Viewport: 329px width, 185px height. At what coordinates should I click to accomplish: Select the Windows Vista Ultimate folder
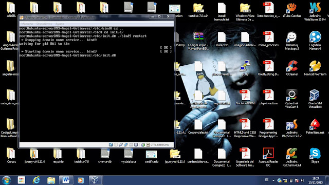[x=245, y=11]
